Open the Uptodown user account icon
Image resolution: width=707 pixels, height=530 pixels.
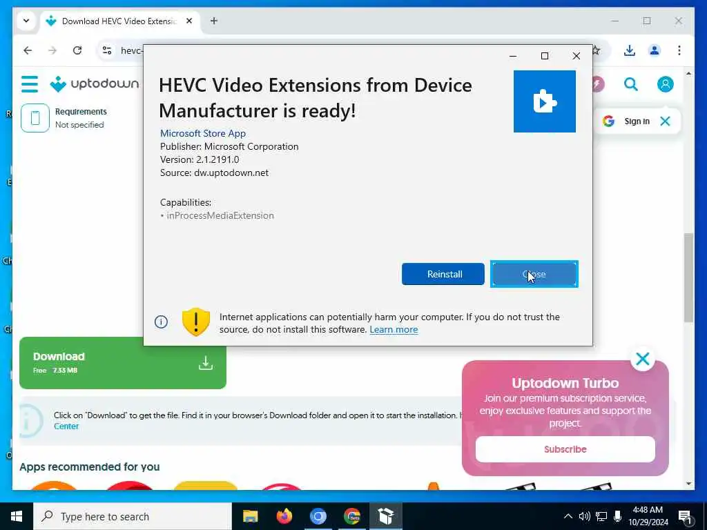pyautogui.click(x=665, y=84)
